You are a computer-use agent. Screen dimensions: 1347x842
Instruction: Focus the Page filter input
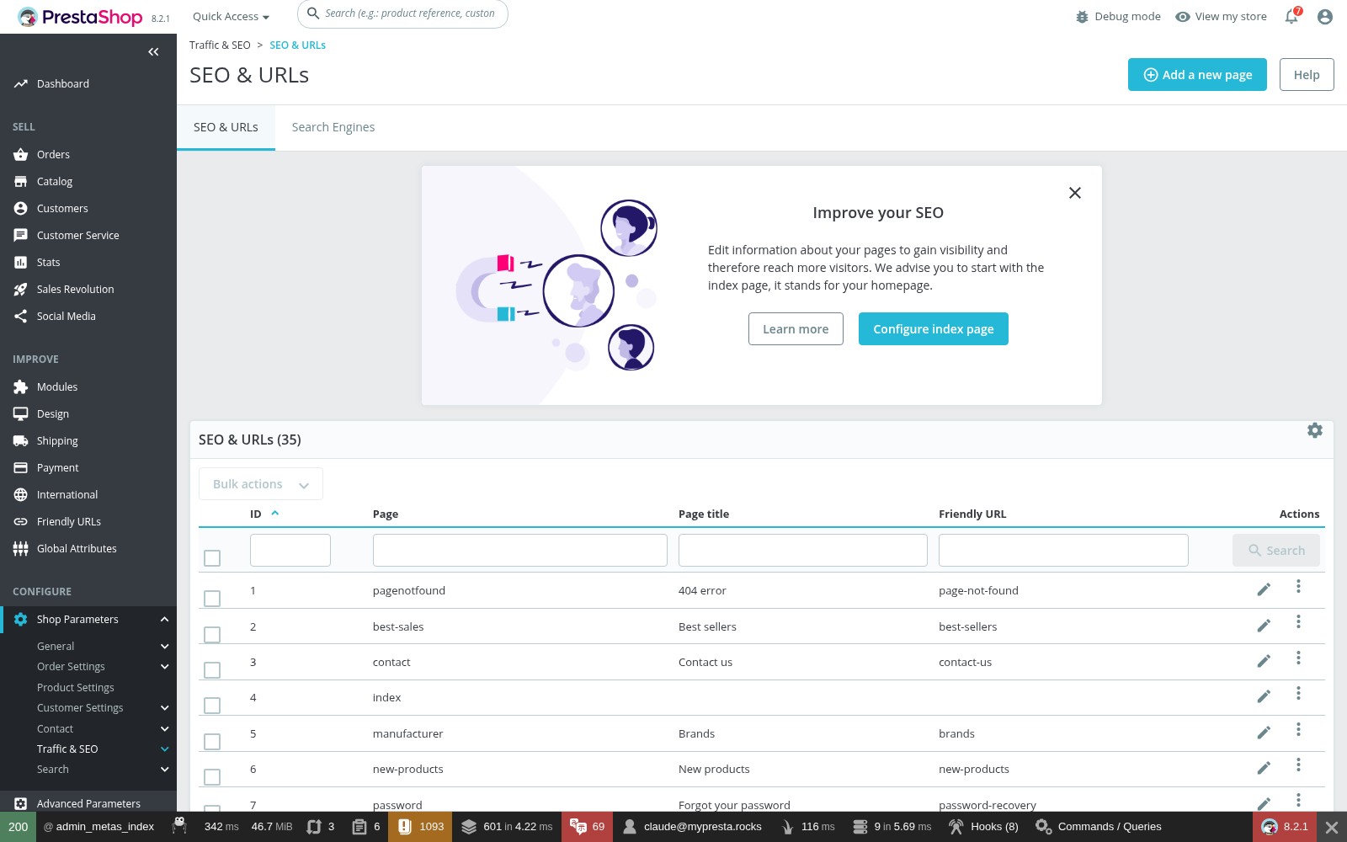520,551
